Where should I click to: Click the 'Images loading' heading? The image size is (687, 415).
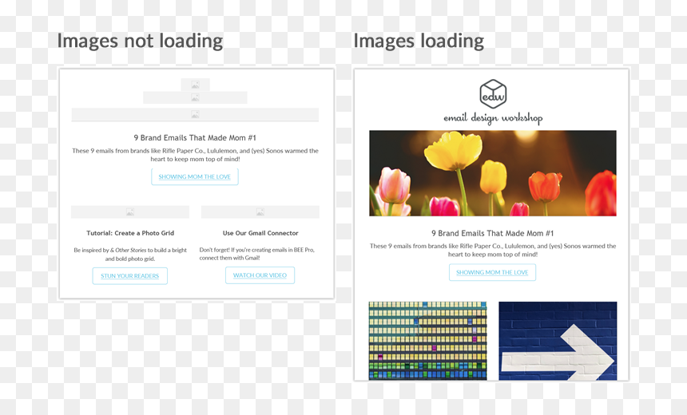(419, 41)
